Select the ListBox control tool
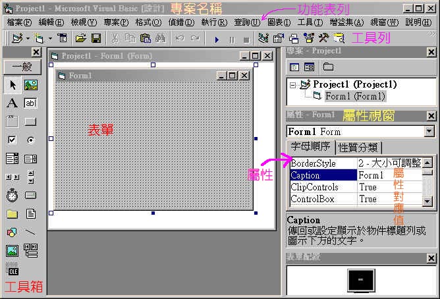 click(x=30, y=159)
